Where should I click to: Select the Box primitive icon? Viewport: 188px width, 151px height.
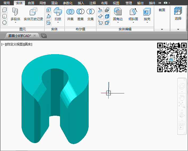click(x=5, y=10)
